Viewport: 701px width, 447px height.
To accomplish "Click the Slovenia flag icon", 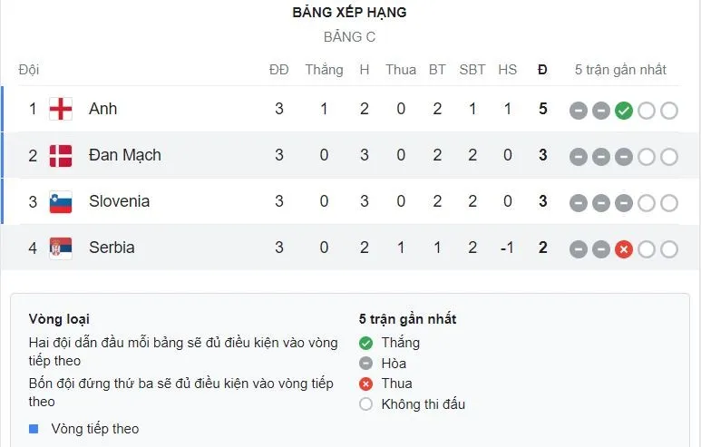I will click(61, 201).
